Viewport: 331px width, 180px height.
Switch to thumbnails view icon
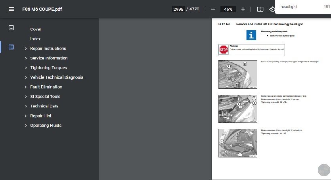pos(11,28)
